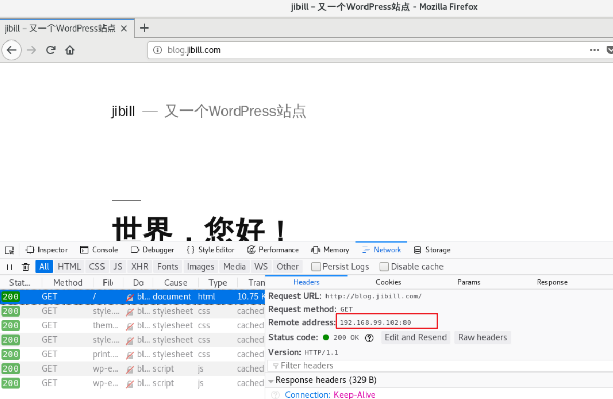Image resolution: width=613 pixels, height=399 pixels.
Task: Switch to the Console panel
Action: (x=99, y=250)
